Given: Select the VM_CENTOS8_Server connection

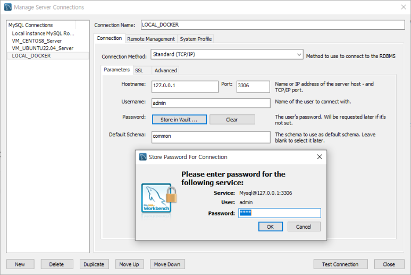Looking at the screenshot, I should pos(37,41).
